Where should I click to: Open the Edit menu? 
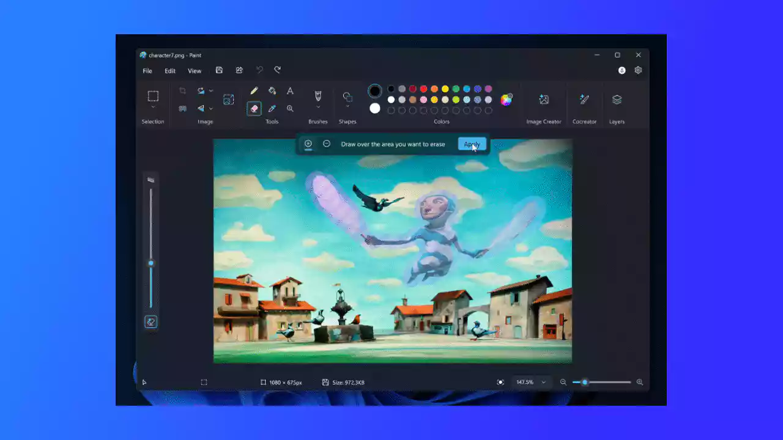[170, 71]
